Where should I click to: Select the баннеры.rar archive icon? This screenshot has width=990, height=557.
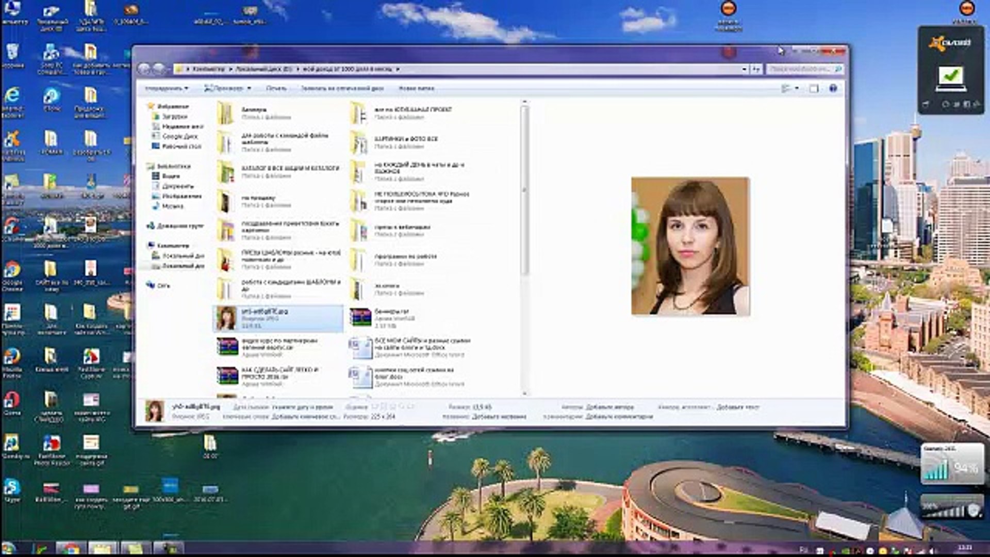tap(360, 318)
